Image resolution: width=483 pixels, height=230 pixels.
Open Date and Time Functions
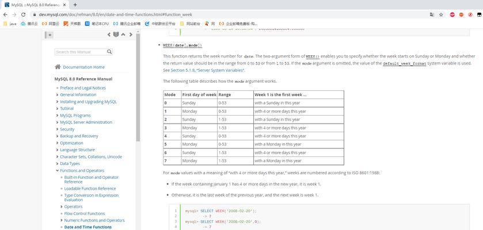88,227
